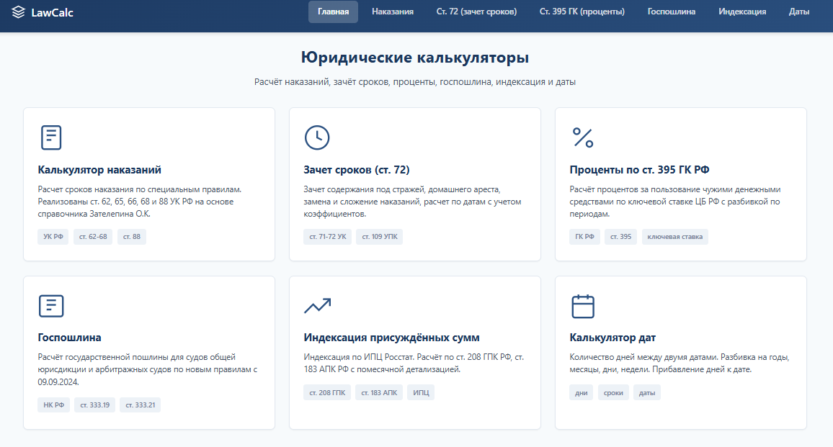The width and height of the screenshot is (833, 447).
Task: Click description mentioning справочника Зателепина О.К.
Action: pyautogui.click(x=140, y=202)
